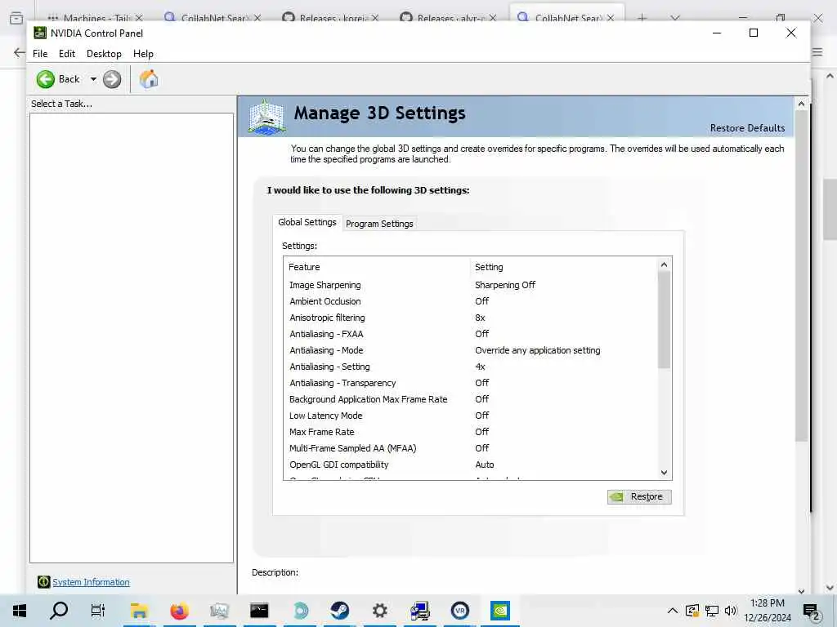Open Settings gear on the taskbar
837x627 pixels.
tap(379, 611)
